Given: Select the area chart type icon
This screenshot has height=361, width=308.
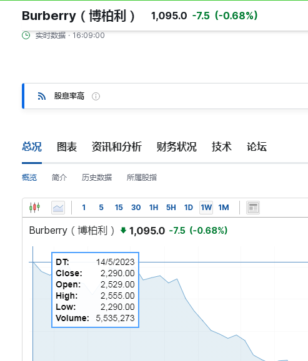Looking at the screenshot, I should [58, 208].
